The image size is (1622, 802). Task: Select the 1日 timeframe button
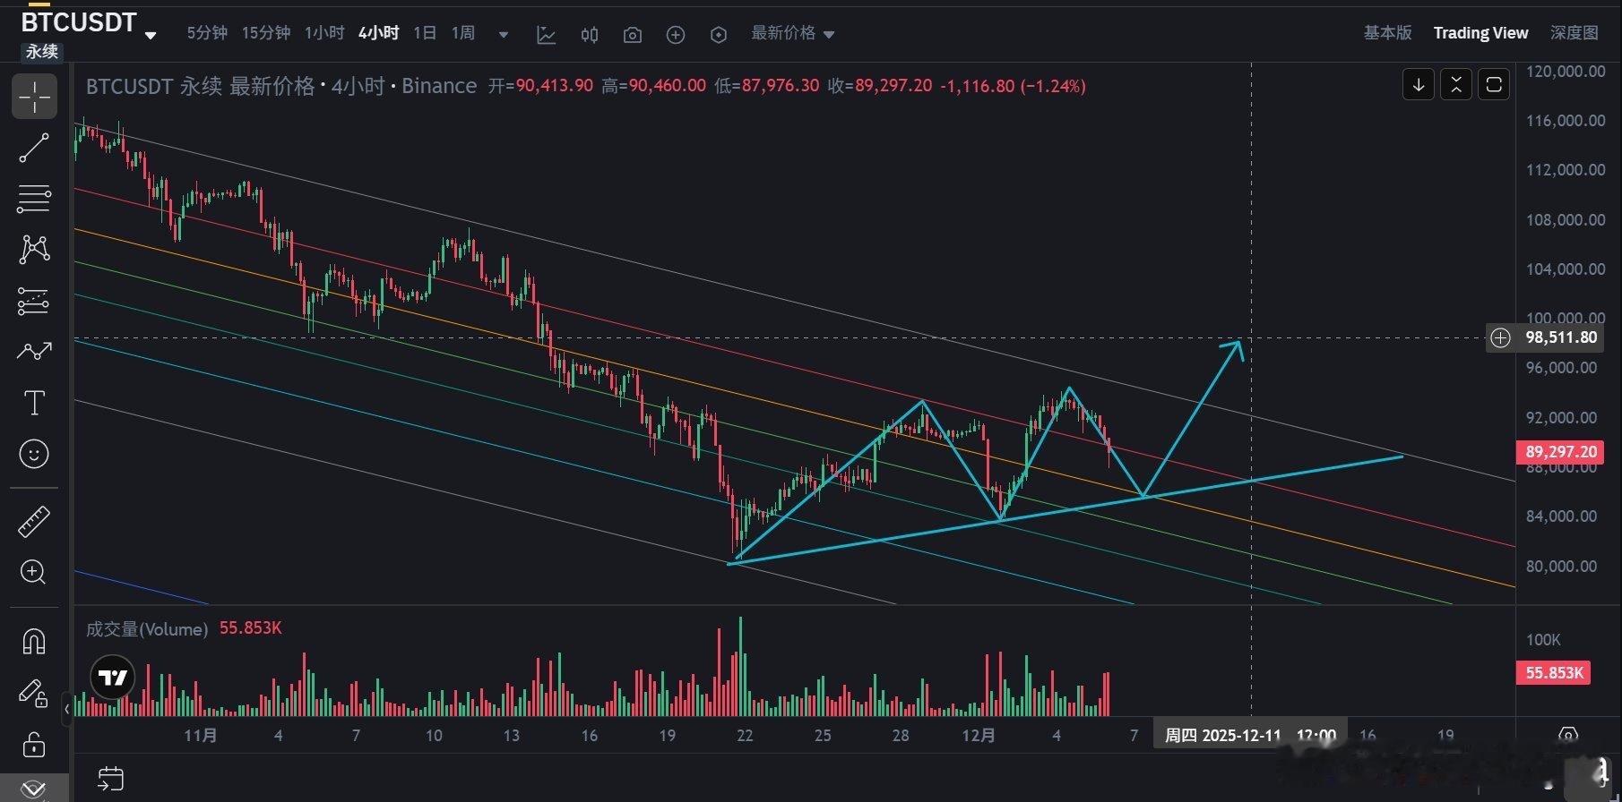point(425,33)
